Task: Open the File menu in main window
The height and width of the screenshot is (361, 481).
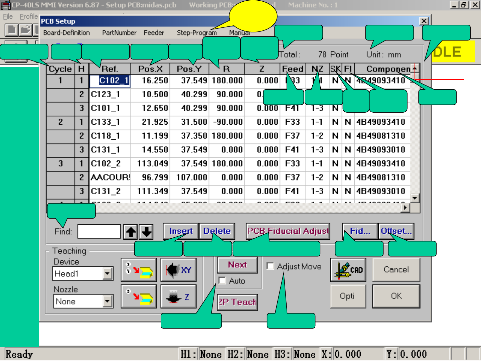Action: [8, 16]
